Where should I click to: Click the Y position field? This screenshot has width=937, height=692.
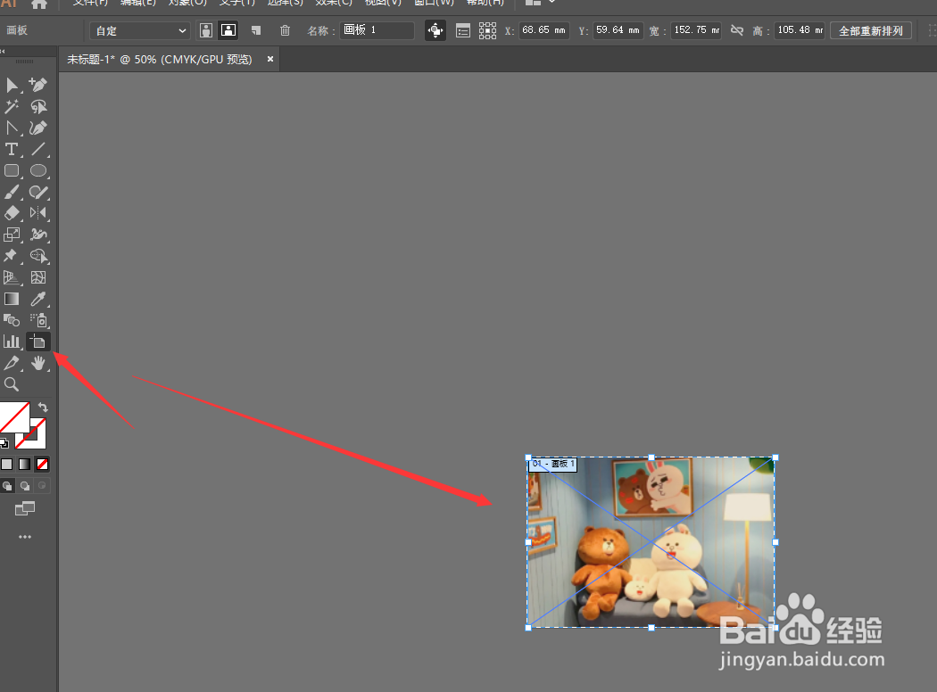[x=618, y=29]
